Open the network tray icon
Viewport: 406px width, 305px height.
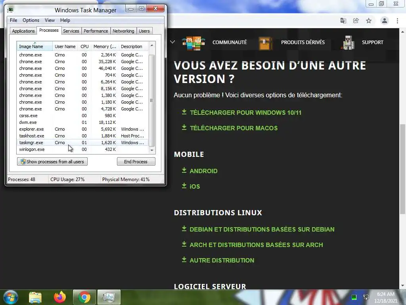pyautogui.click(x=366, y=297)
